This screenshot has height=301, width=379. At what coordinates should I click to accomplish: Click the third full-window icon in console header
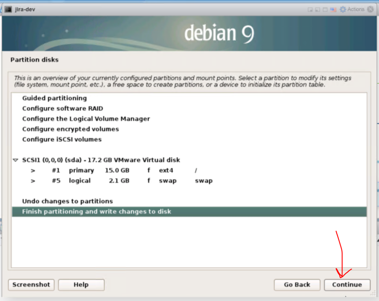[325, 10]
